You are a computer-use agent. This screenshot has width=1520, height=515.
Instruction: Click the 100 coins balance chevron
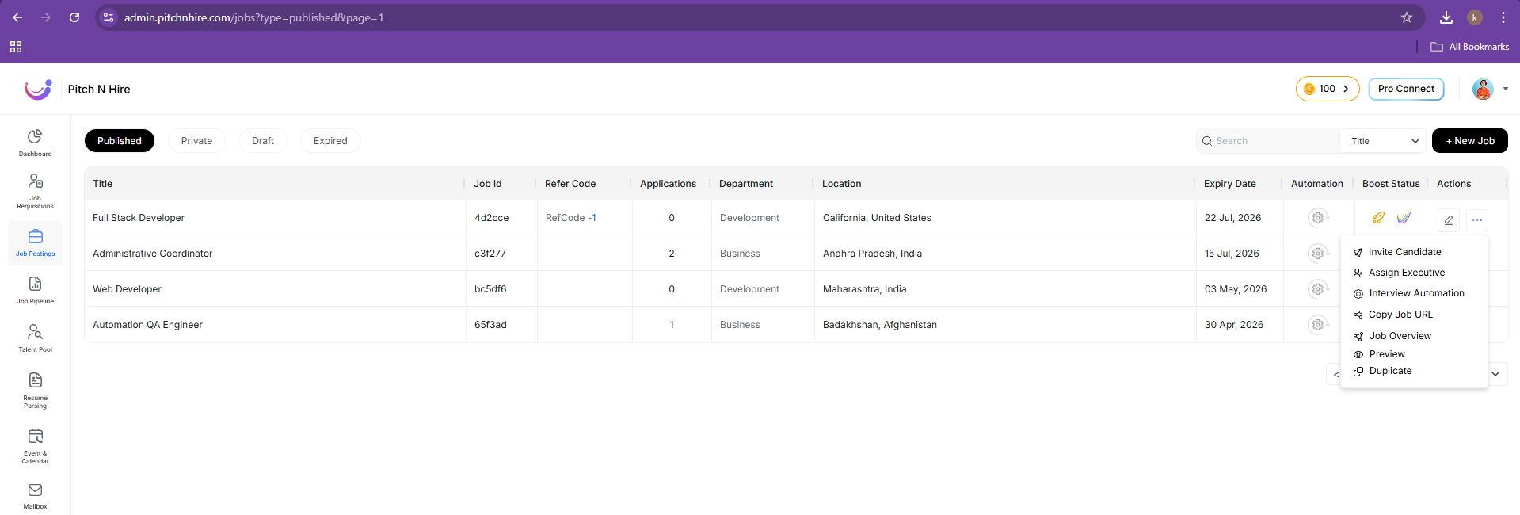1346,89
